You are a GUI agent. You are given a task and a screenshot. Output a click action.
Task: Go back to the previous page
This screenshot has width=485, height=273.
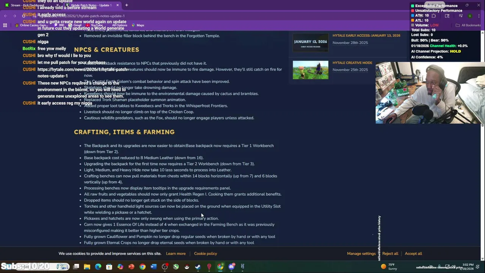point(5,16)
